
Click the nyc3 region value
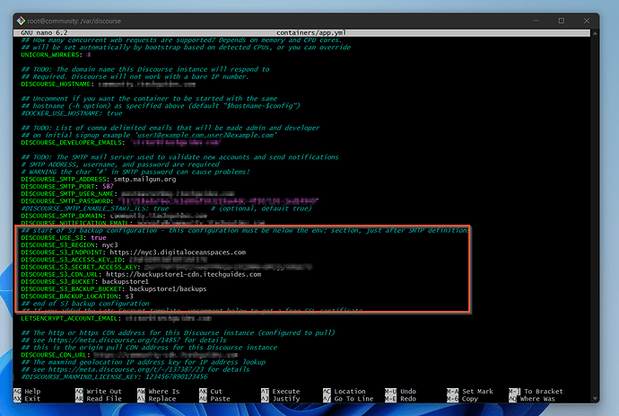point(109,244)
